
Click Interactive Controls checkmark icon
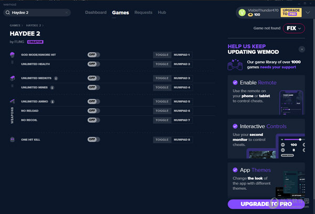(x=235, y=126)
